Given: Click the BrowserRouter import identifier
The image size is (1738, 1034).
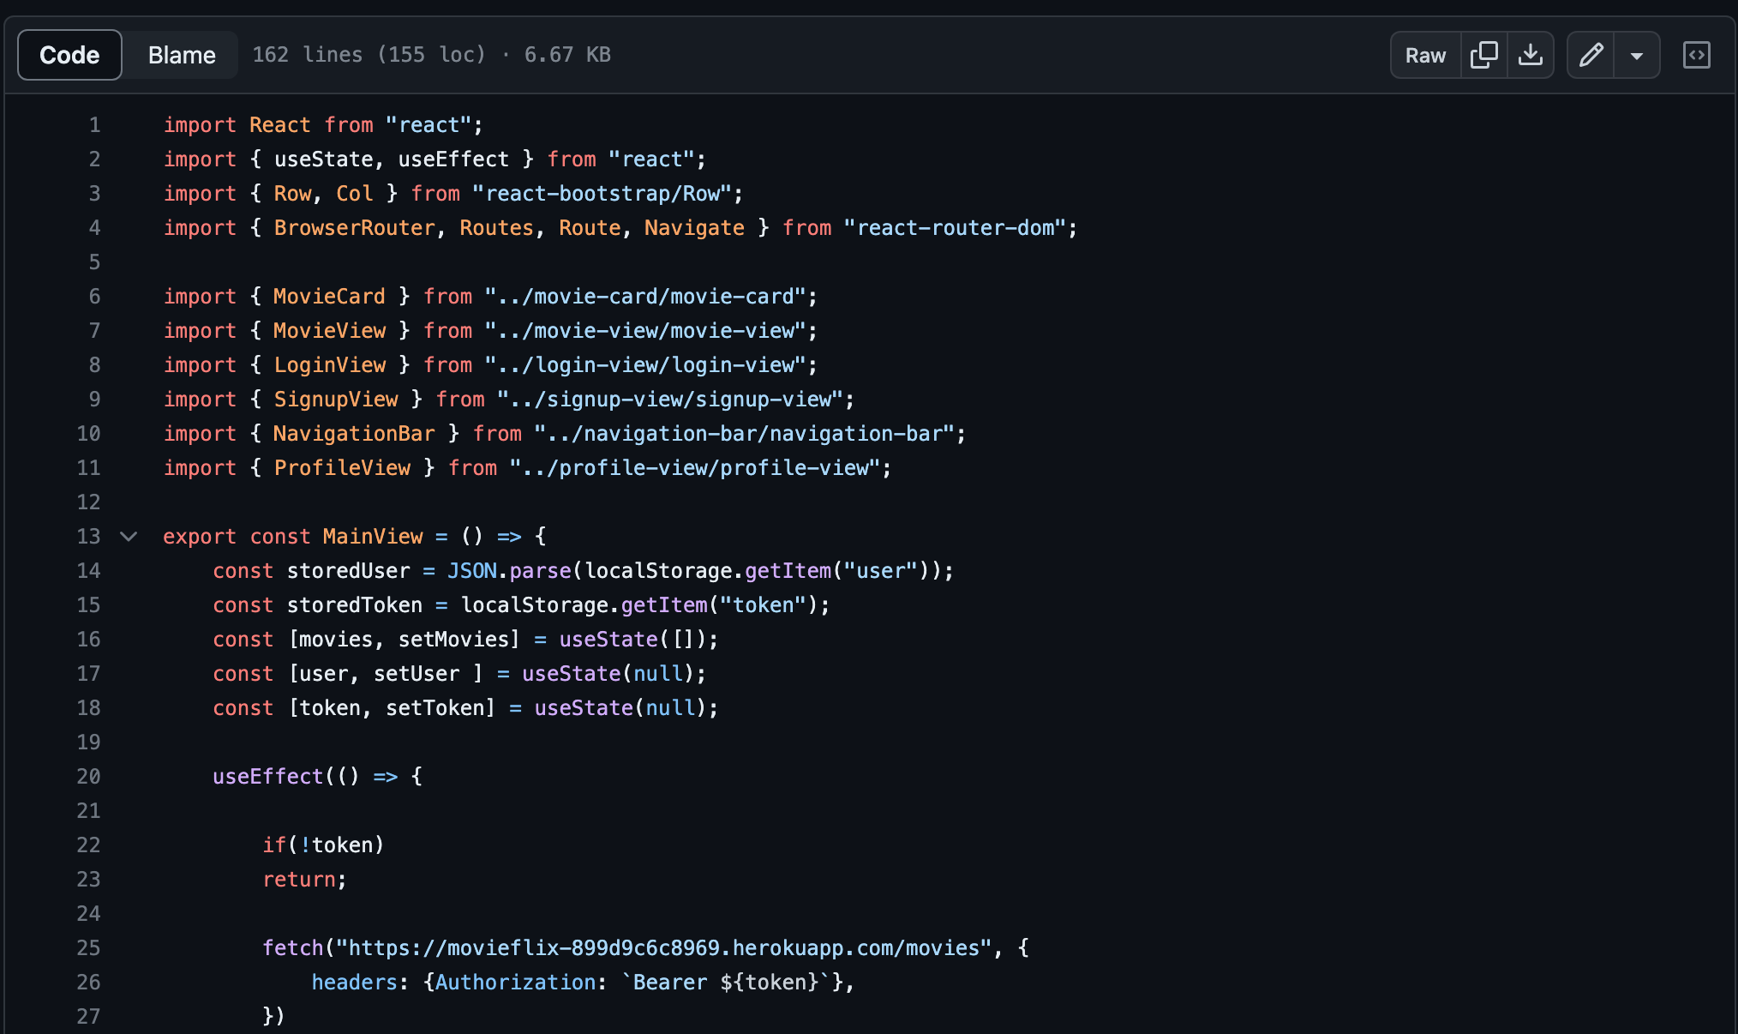Looking at the screenshot, I should [355, 228].
